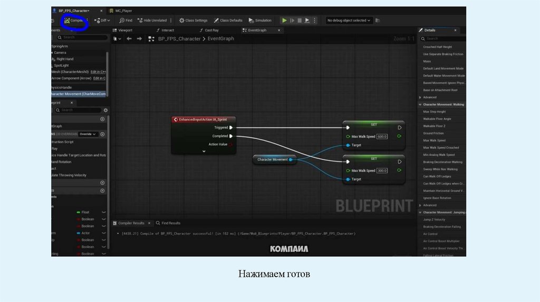Click EventGraph in the breadcrumb
The height and width of the screenshot is (302, 540).
pos(221,39)
